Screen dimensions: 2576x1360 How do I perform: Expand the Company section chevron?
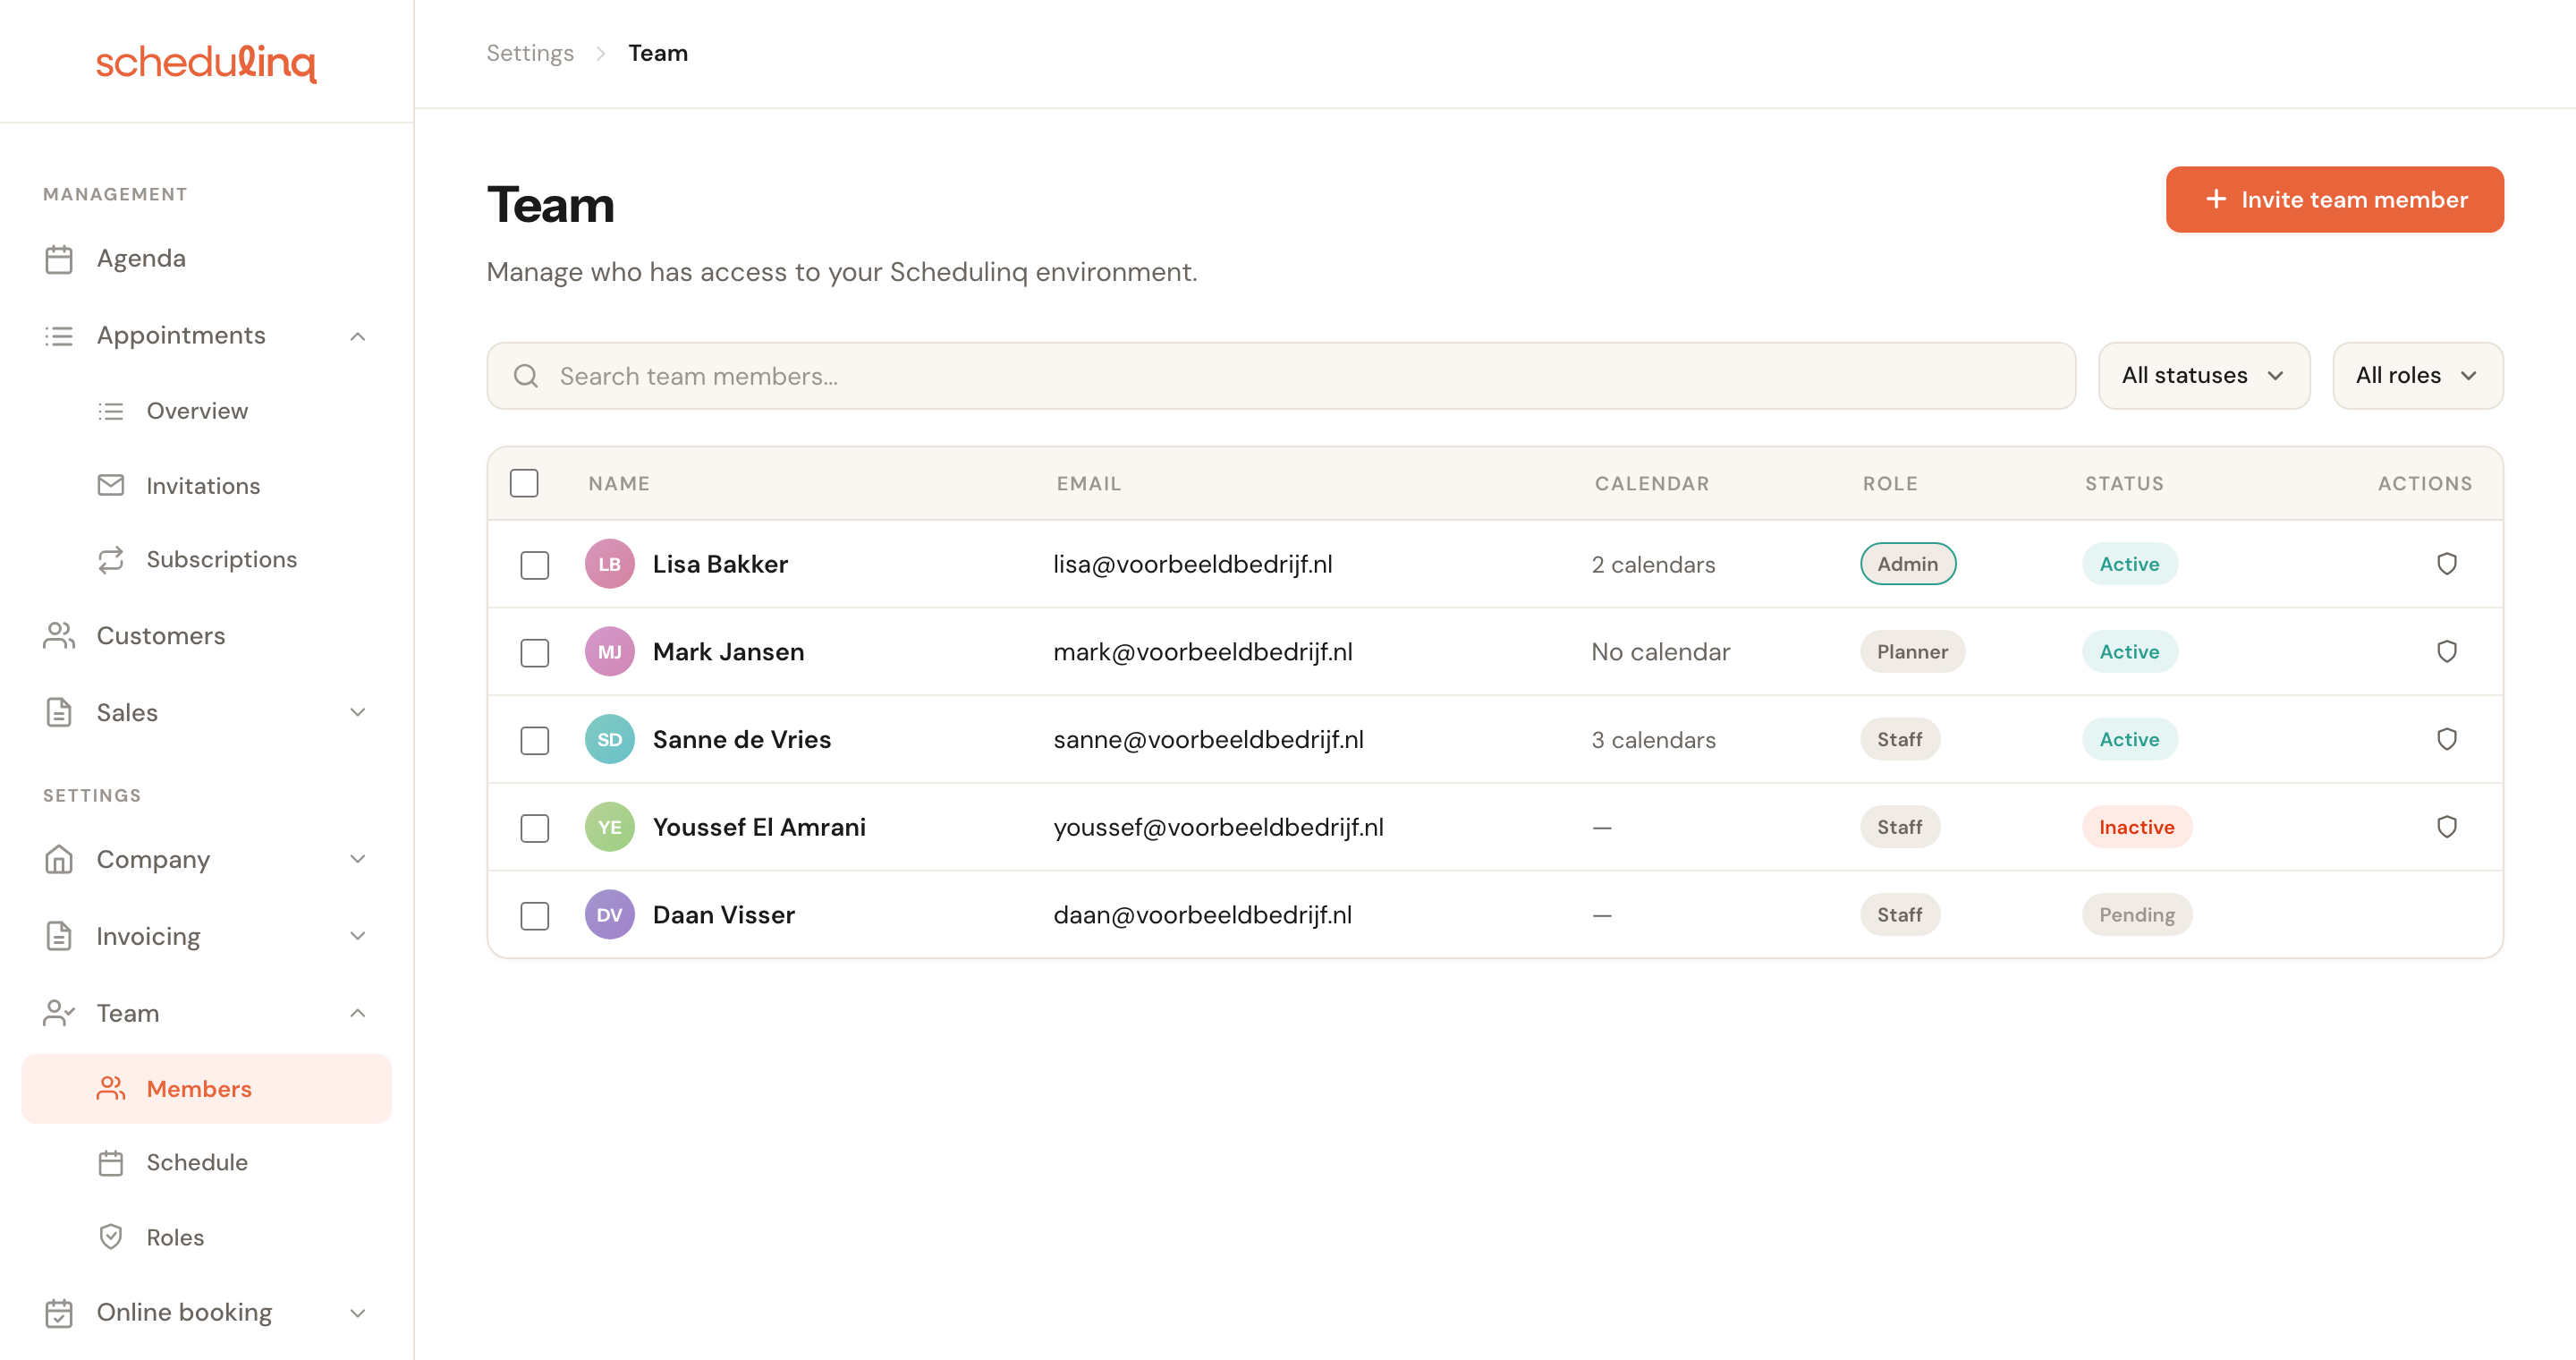[x=358, y=859]
